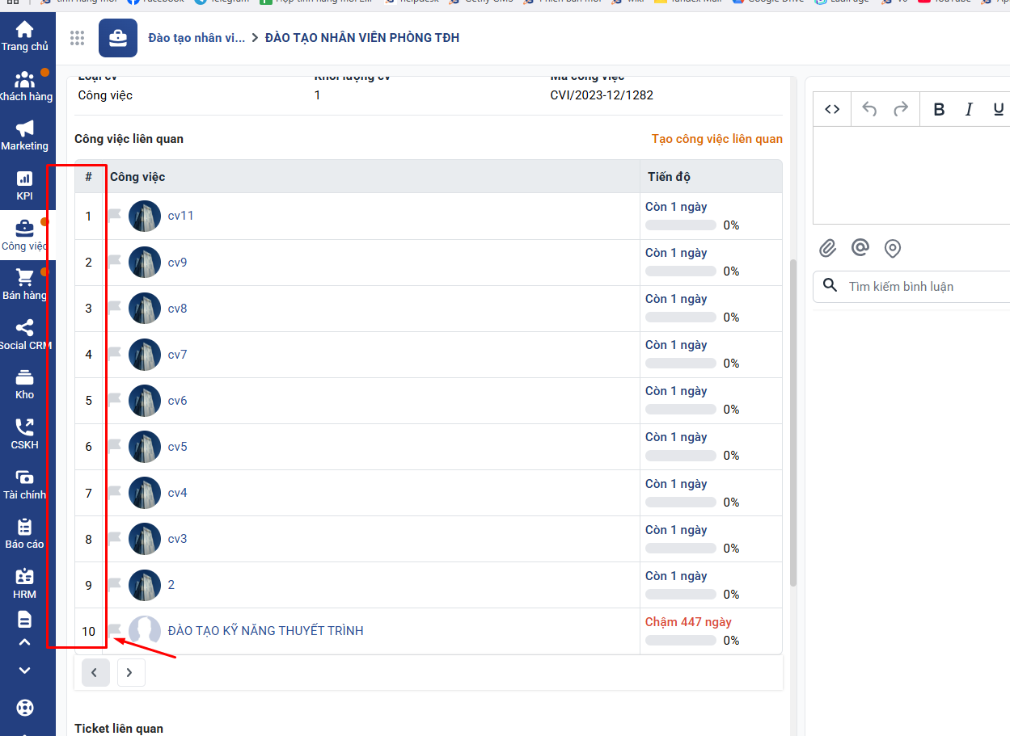Toggle bold formatting in comment editor
This screenshot has height=736, width=1010.
click(x=939, y=110)
